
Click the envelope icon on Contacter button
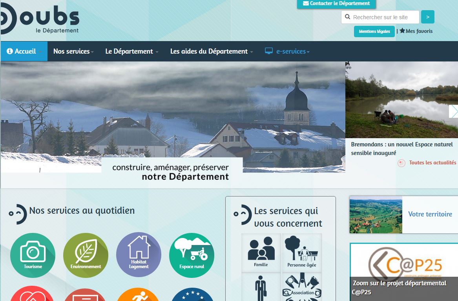306,4
